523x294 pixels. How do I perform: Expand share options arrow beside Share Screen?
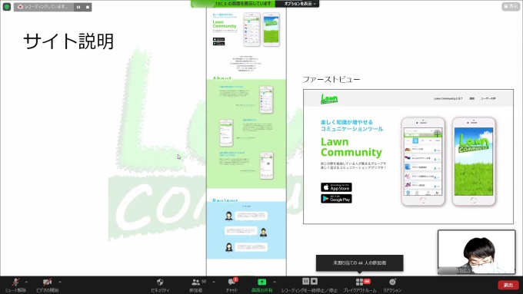pos(275,282)
